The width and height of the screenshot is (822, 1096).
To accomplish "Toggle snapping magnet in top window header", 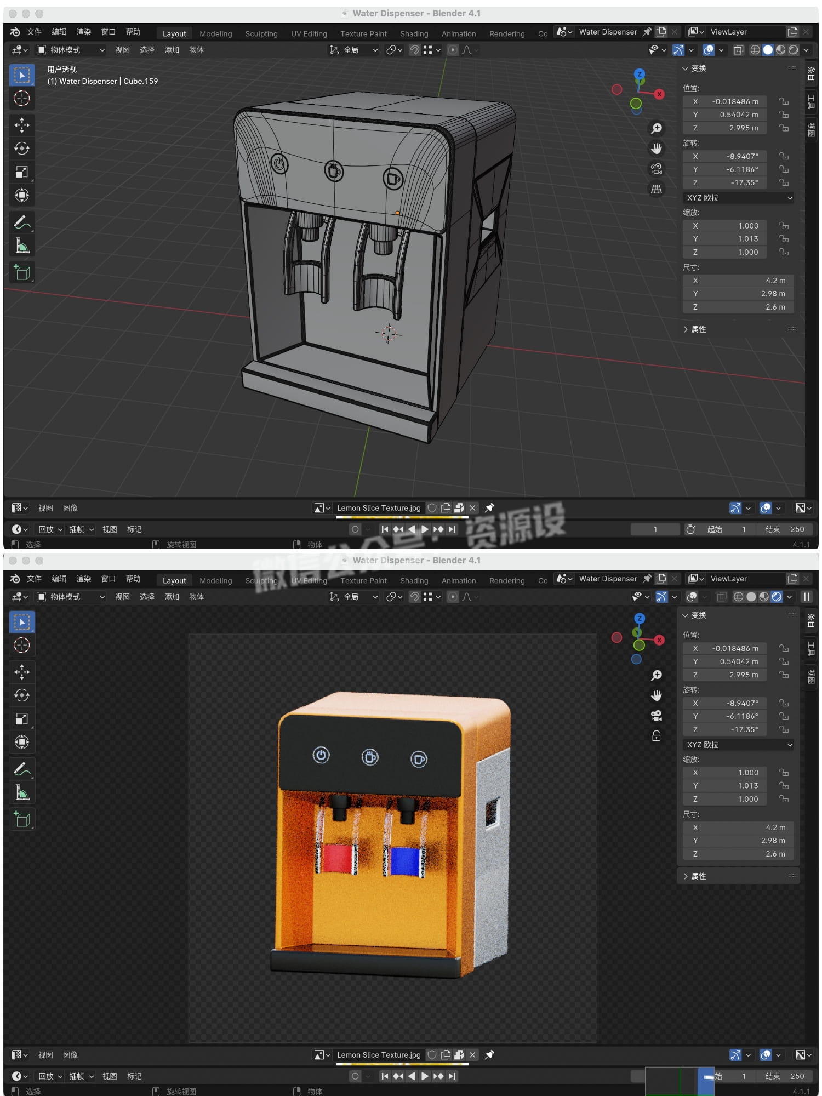I will click(415, 50).
